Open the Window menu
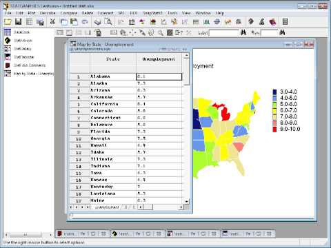This screenshot has width=331, height=248. pos(203,13)
